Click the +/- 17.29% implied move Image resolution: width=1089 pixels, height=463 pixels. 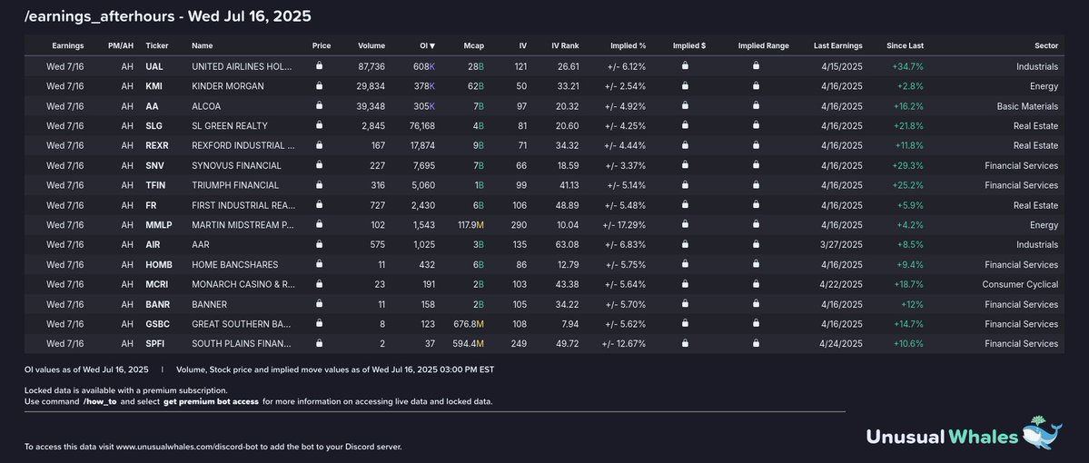pos(624,225)
